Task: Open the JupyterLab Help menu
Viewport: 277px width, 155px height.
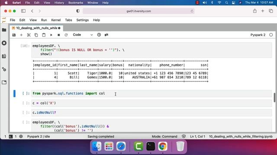Action: (x=97, y=20)
